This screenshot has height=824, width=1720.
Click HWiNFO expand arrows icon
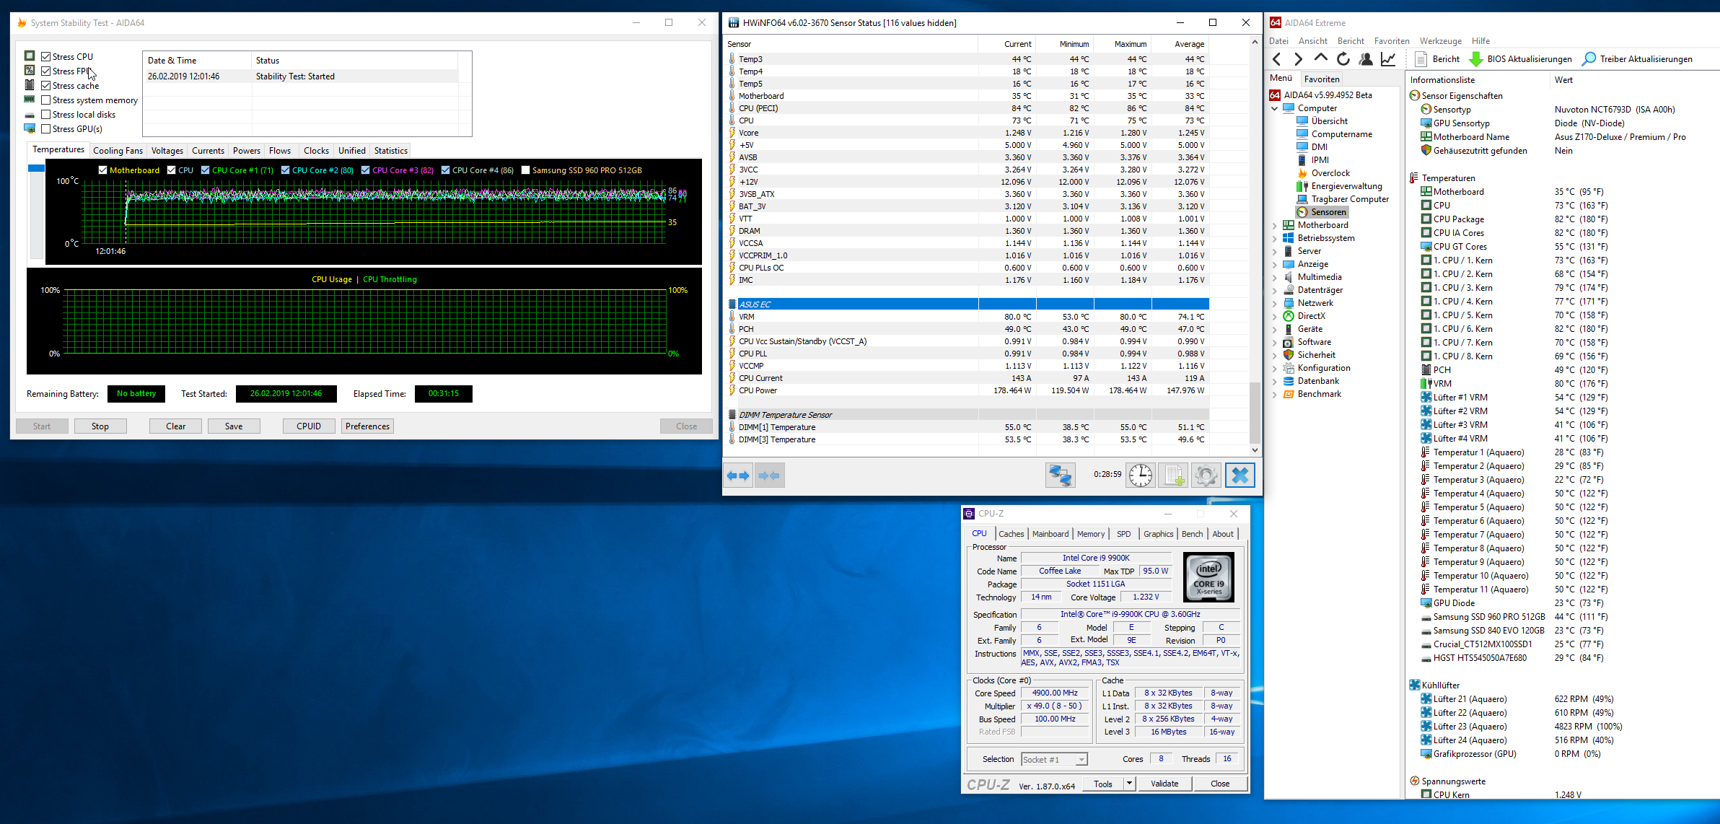738,475
